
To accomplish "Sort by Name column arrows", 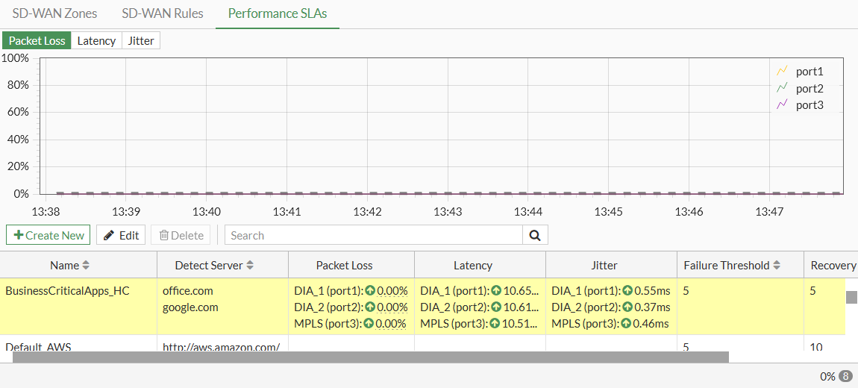I will 86,266.
